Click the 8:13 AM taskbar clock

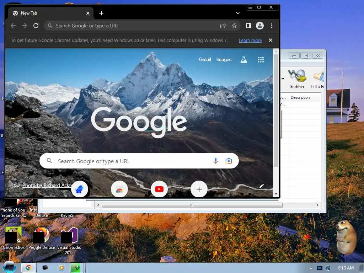pos(346,268)
